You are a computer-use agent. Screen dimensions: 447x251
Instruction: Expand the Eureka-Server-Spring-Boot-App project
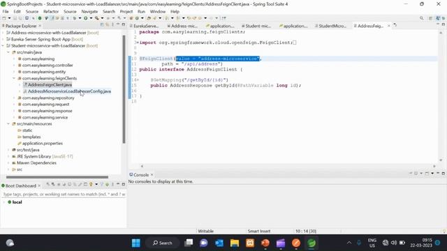[x=3, y=39]
